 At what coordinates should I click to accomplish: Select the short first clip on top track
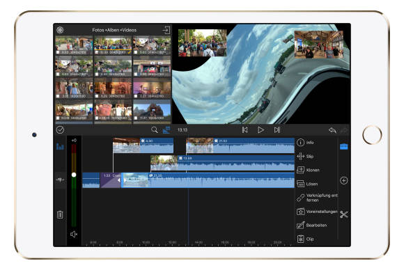click(143, 145)
